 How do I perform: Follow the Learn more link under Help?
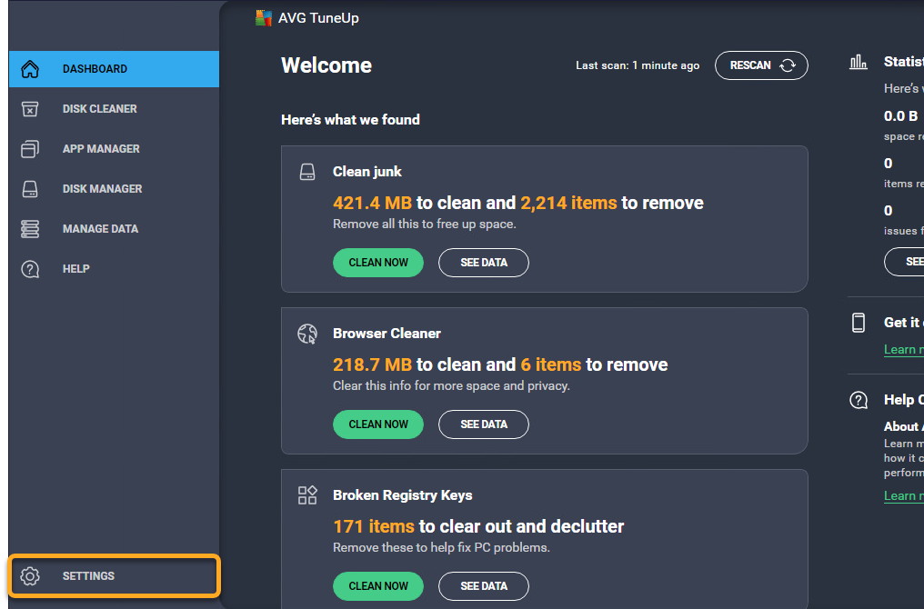[903, 495]
